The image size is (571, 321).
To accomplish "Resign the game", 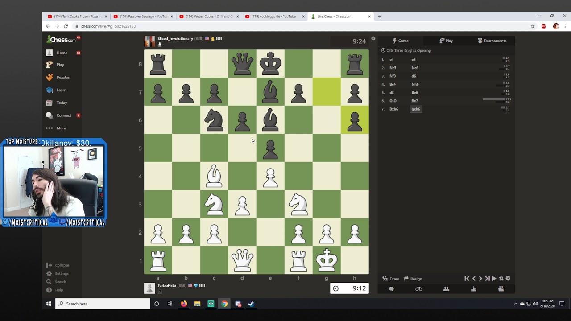I will [x=413, y=279].
